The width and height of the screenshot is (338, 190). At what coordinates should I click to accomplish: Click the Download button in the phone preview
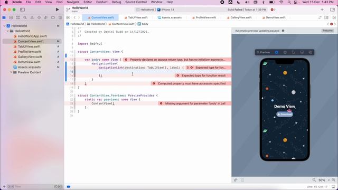285,114
